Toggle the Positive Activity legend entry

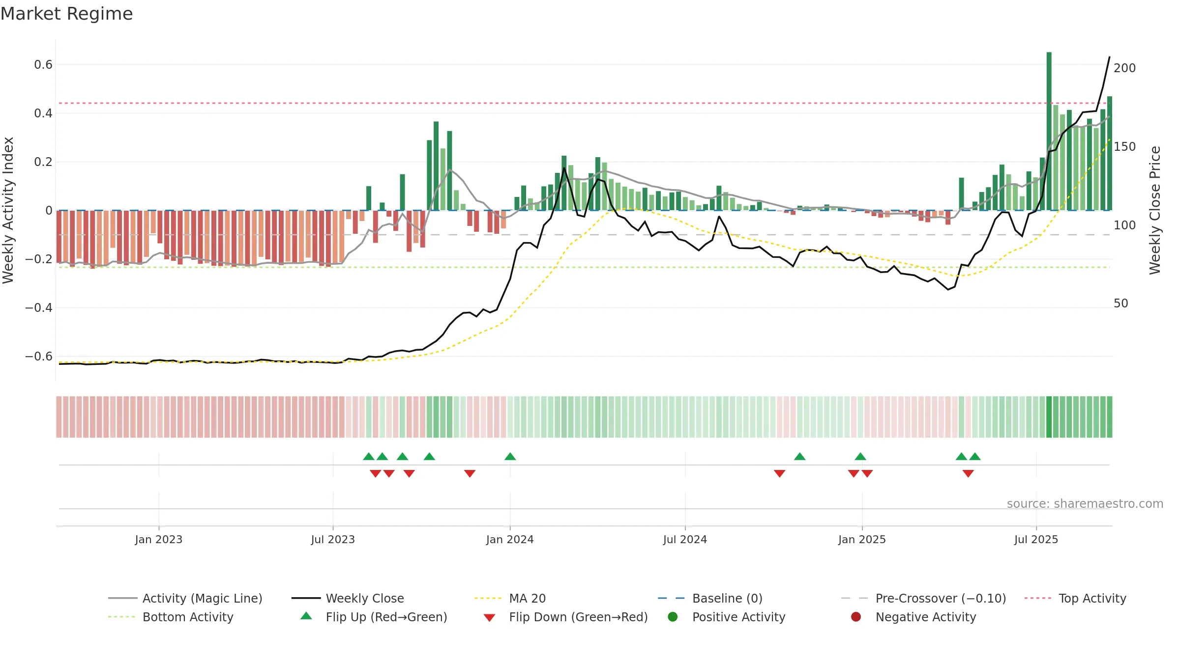(726, 617)
